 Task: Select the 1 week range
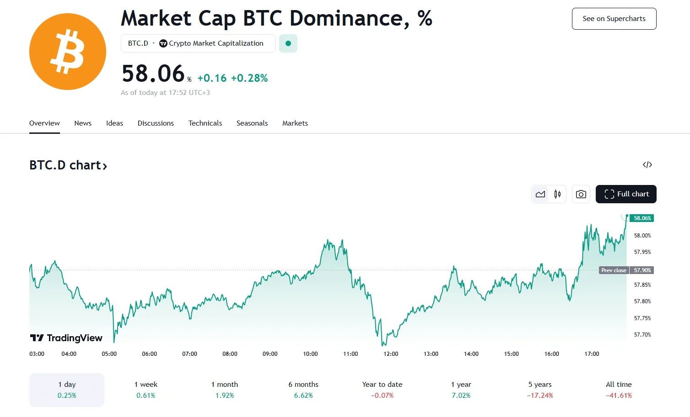pos(146,390)
